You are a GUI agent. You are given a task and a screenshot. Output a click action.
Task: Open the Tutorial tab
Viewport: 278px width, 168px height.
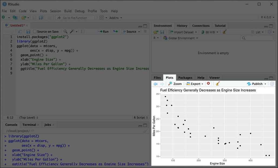coord(220,26)
